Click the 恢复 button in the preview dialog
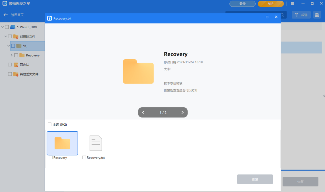The width and height of the screenshot is (325, 192). click(x=255, y=179)
